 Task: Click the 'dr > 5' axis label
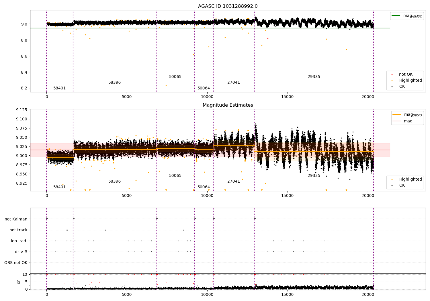pos(21,252)
